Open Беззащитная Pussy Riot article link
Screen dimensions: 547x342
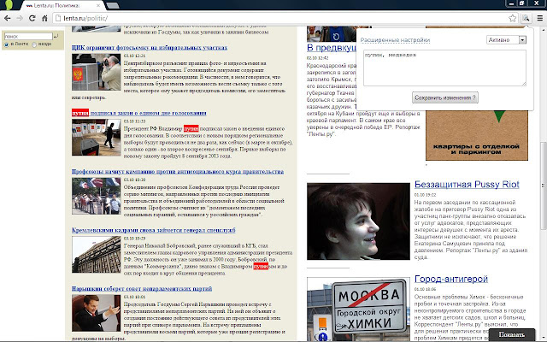click(467, 185)
